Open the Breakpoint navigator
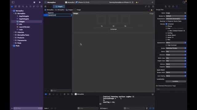 tap(38, 6)
